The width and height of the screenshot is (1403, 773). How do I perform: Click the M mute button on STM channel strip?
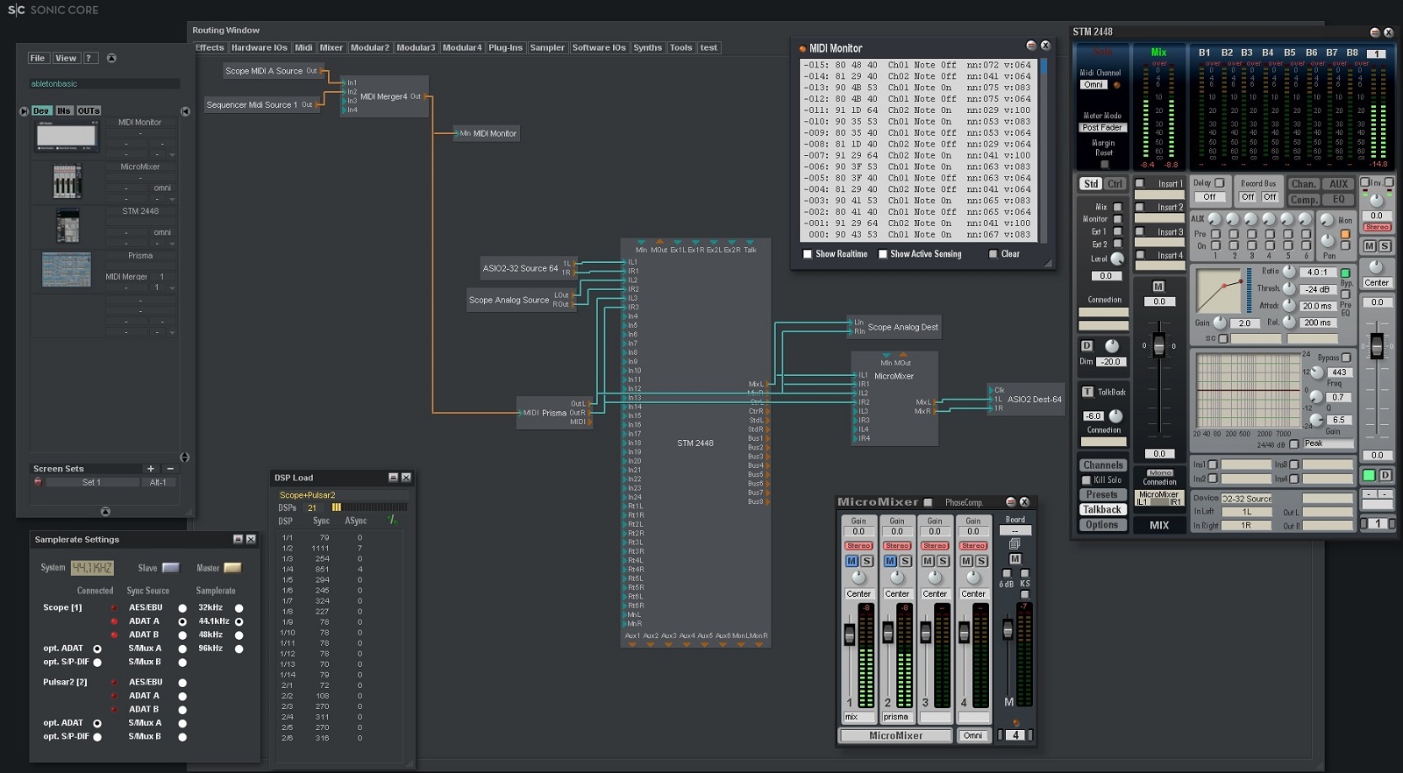1370,246
